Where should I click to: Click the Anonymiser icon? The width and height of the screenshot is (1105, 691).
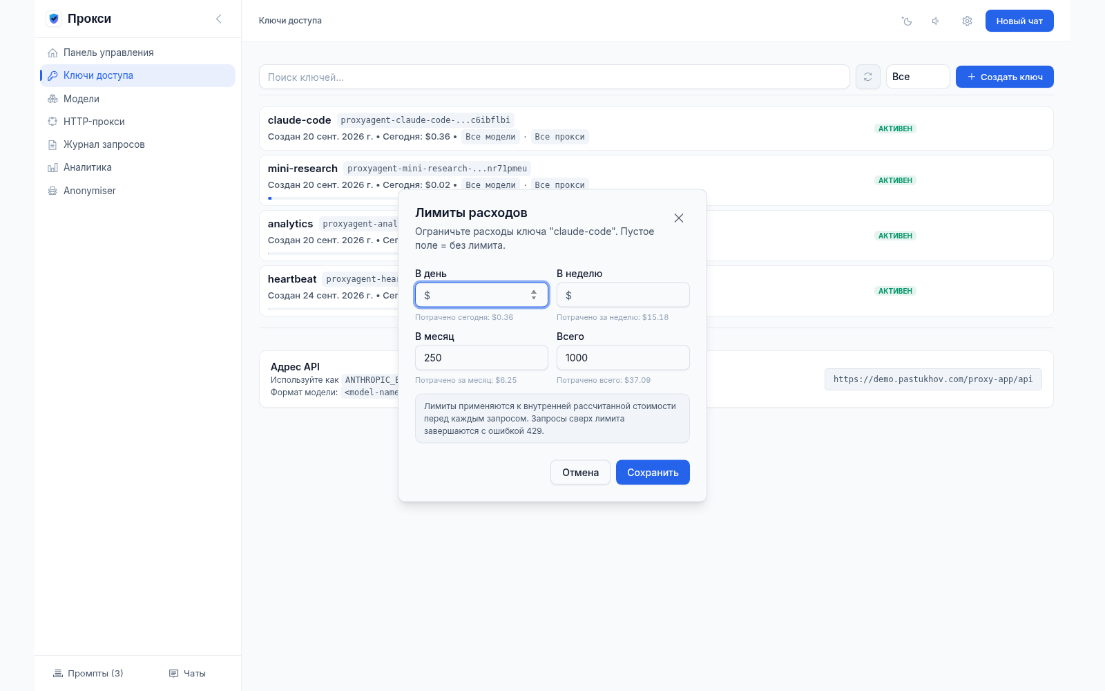(x=52, y=191)
